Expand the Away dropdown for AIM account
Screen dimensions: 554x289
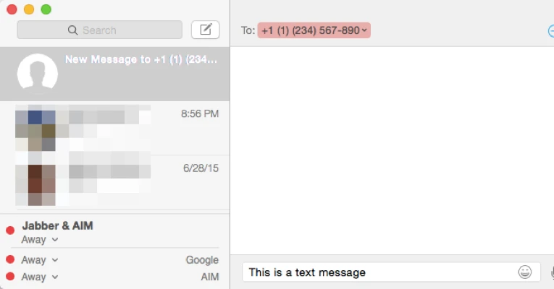click(x=40, y=277)
